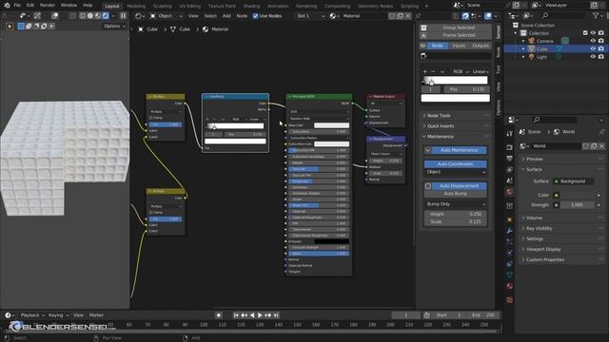Screen dimensions: 609x342
Task: Click the Emission black color swatch
Action: point(331,241)
